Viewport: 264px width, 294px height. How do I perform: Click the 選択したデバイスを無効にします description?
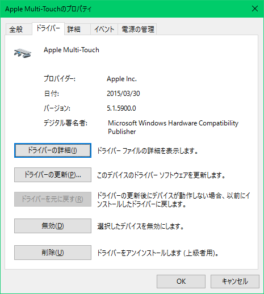tap(141, 226)
